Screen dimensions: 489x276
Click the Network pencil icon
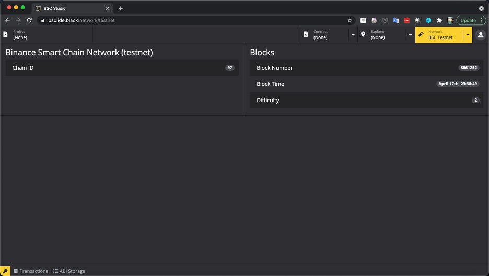[421, 34]
